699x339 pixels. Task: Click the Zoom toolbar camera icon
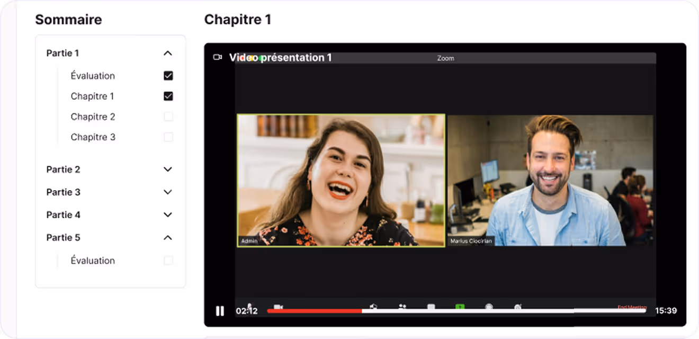click(278, 307)
